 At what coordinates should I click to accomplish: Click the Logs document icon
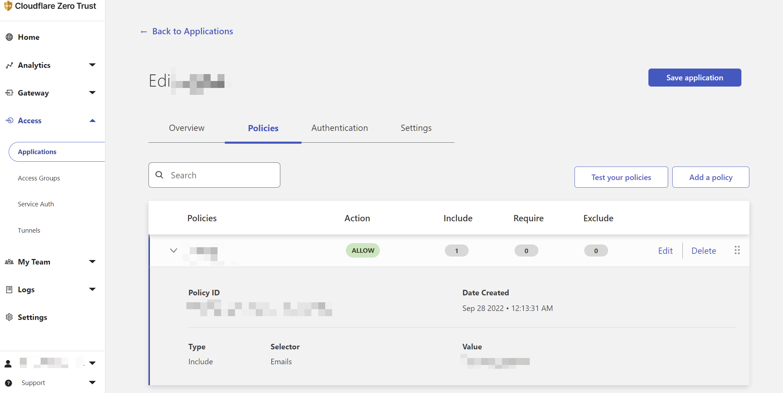pyautogui.click(x=9, y=289)
